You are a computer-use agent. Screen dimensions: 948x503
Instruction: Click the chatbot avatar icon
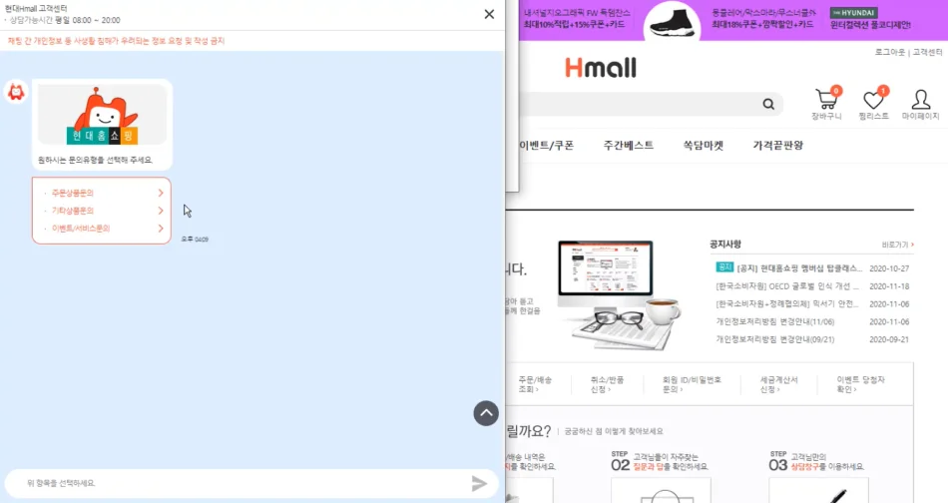point(16,92)
